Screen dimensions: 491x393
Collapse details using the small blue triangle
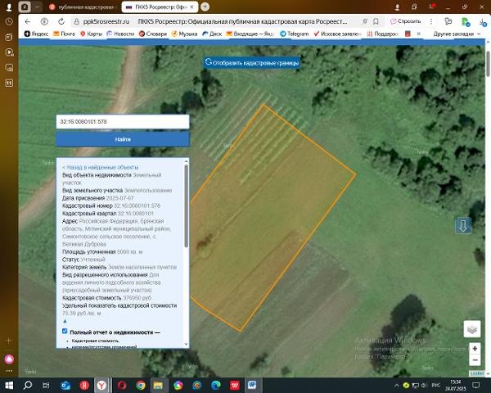pyautogui.click(x=65, y=321)
